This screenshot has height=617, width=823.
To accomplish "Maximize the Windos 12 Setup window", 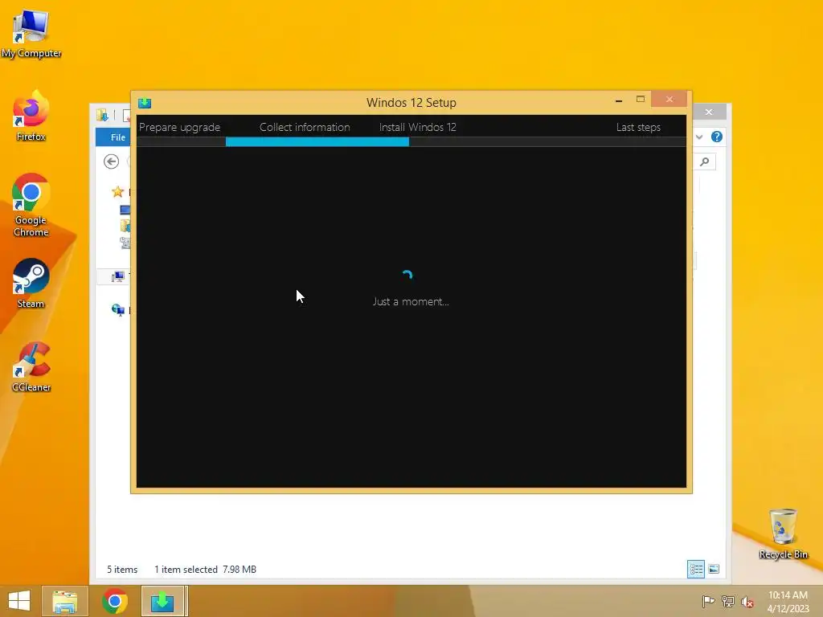I will (x=641, y=99).
